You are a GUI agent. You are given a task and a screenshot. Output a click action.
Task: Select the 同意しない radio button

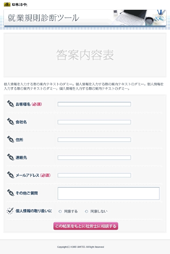tap(87, 211)
